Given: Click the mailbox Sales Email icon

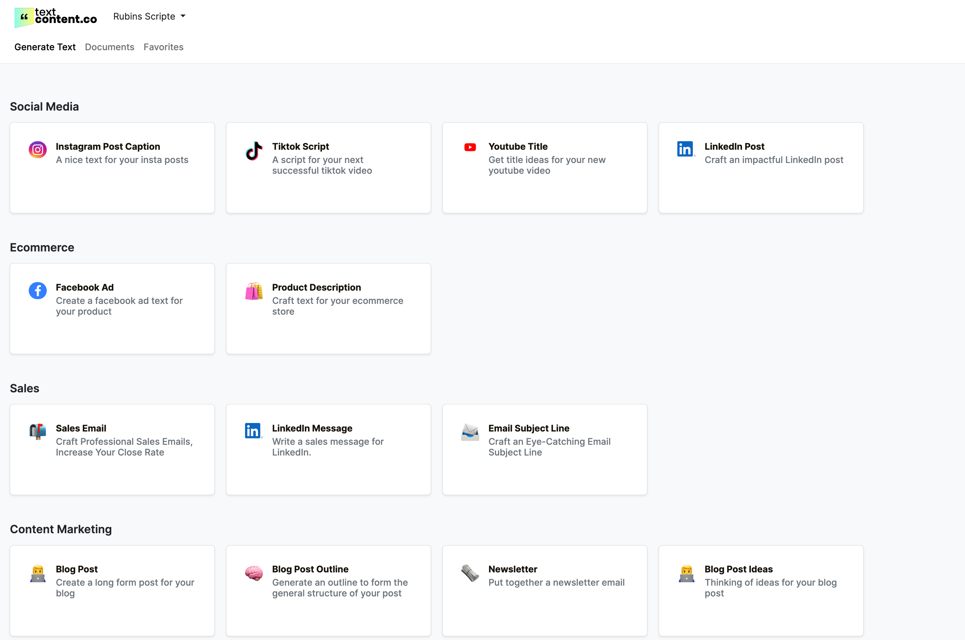Looking at the screenshot, I should point(38,432).
